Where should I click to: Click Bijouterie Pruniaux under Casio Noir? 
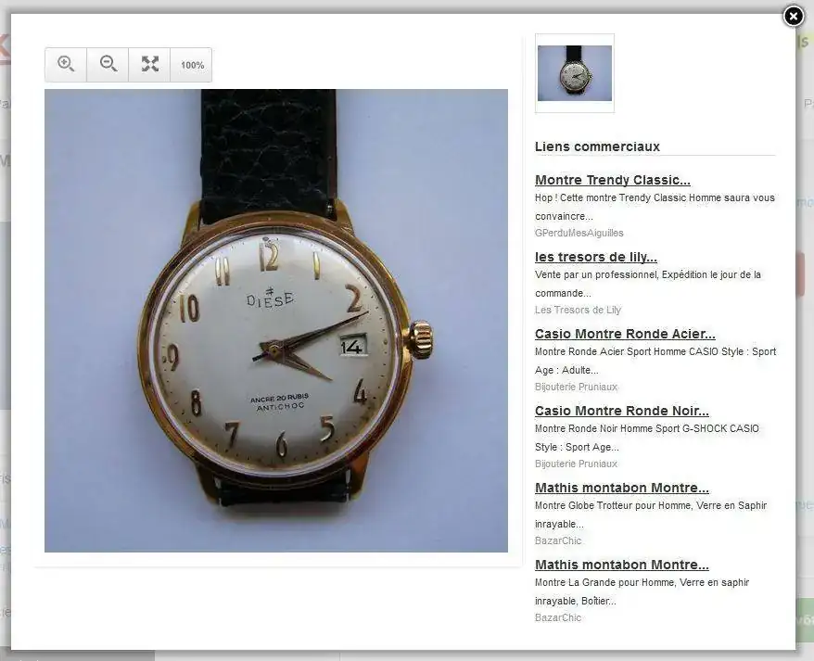(x=577, y=464)
